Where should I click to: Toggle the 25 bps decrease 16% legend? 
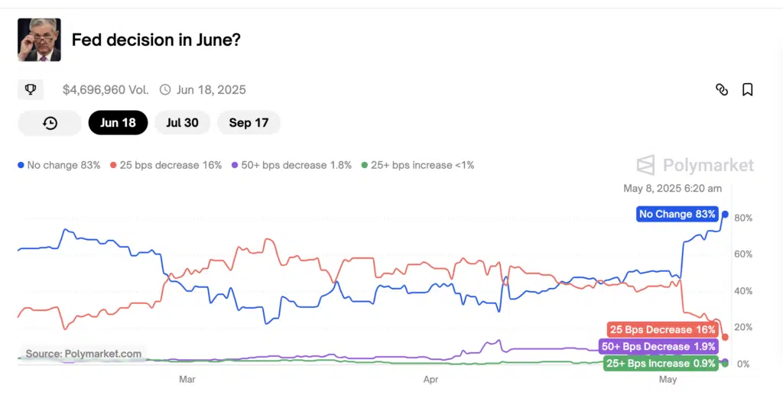(x=166, y=165)
